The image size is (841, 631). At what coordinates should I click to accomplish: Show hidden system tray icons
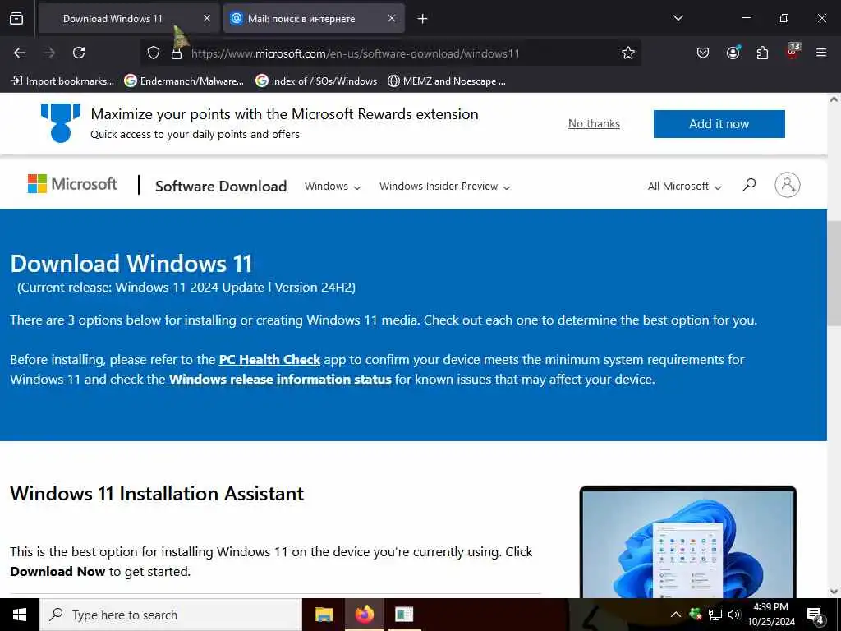pos(676,615)
